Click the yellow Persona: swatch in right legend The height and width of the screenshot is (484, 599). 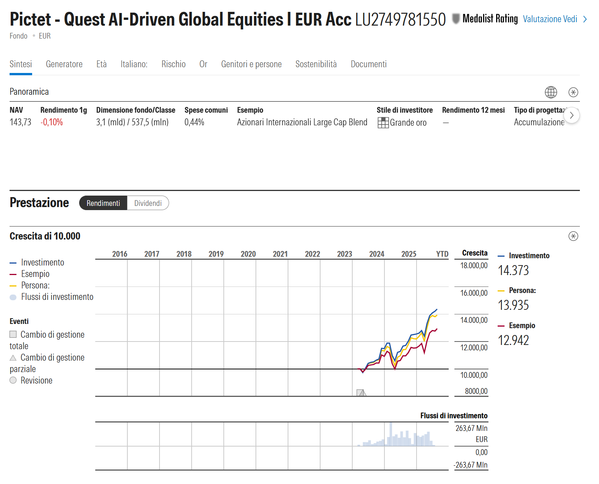tap(501, 291)
